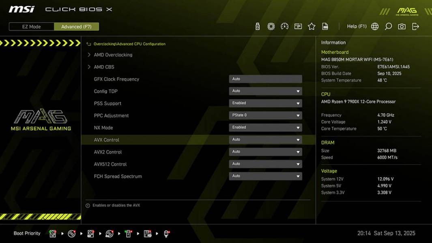Select the Advanced (F7) tab
This screenshot has width=432, height=243.
pyautogui.click(x=77, y=27)
